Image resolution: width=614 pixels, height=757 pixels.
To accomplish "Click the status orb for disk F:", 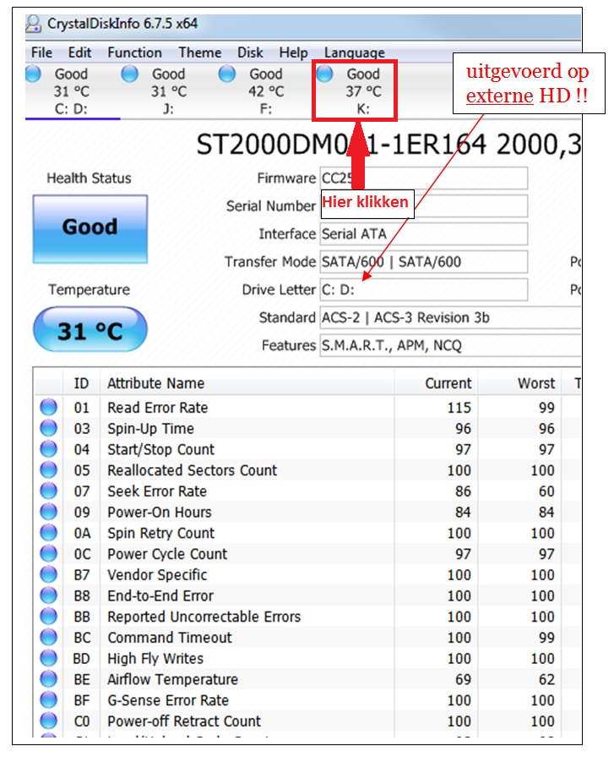I will point(227,74).
